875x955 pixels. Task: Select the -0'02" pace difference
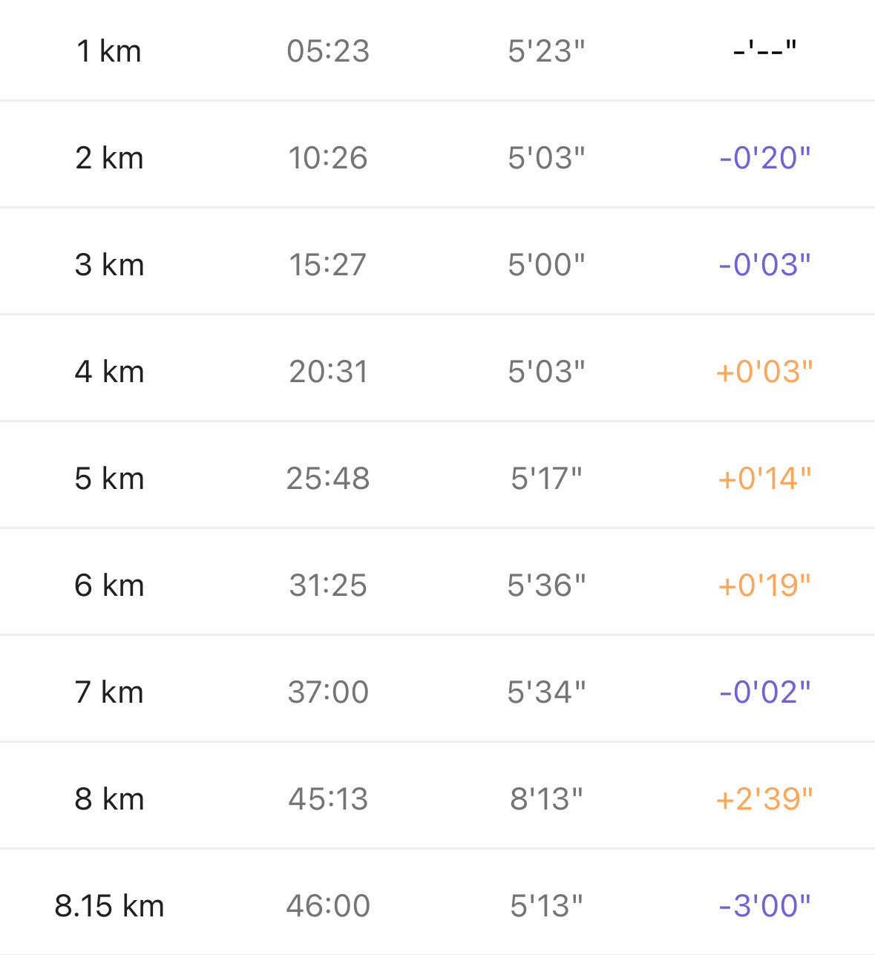pyautogui.click(x=764, y=692)
